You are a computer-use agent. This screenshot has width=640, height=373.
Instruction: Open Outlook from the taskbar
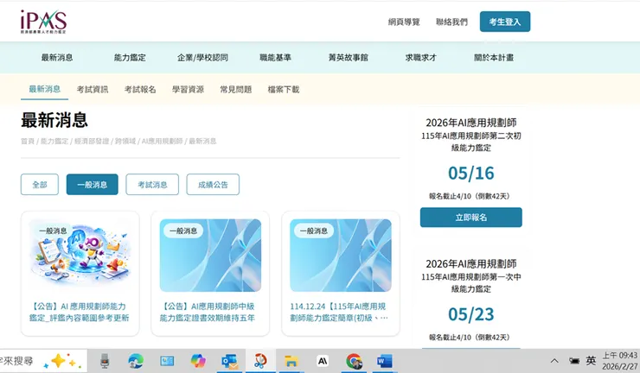(x=230, y=361)
